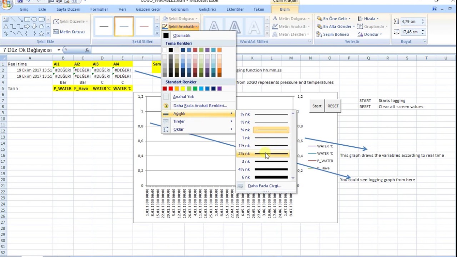Click the RESET button on the sheet
The width and height of the screenshot is (457, 257).
tap(333, 106)
